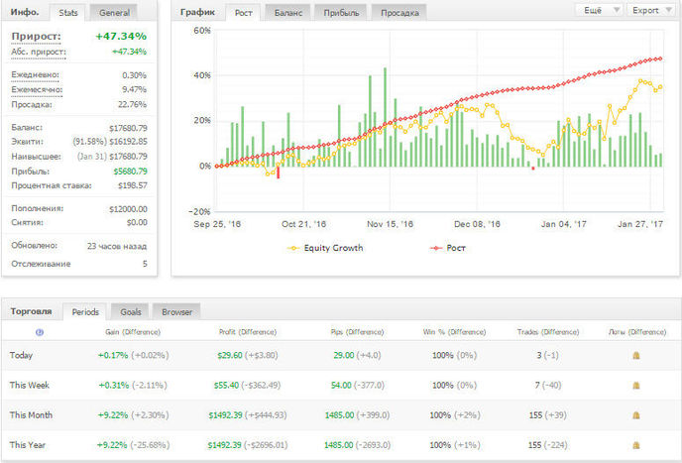
Task: Click the This Week row label
Action: [x=29, y=385]
